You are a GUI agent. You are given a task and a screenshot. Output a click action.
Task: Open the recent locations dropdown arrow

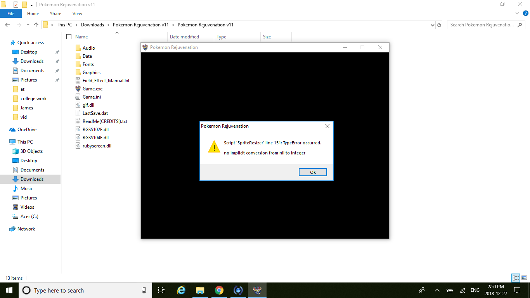point(28,25)
